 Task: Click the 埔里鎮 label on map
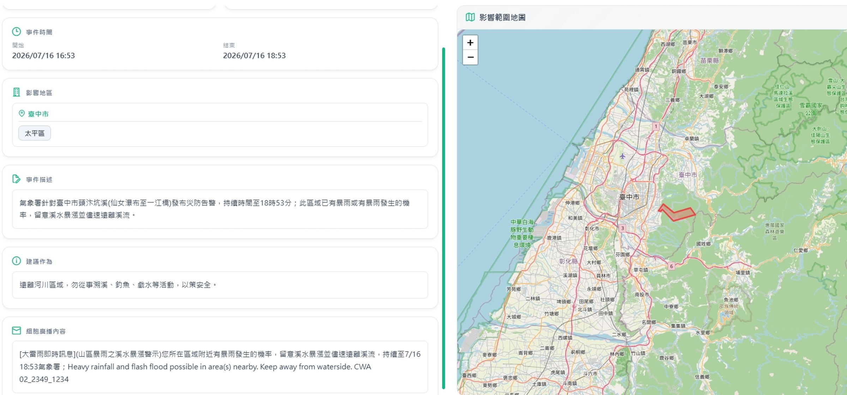[x=743, y=273]
